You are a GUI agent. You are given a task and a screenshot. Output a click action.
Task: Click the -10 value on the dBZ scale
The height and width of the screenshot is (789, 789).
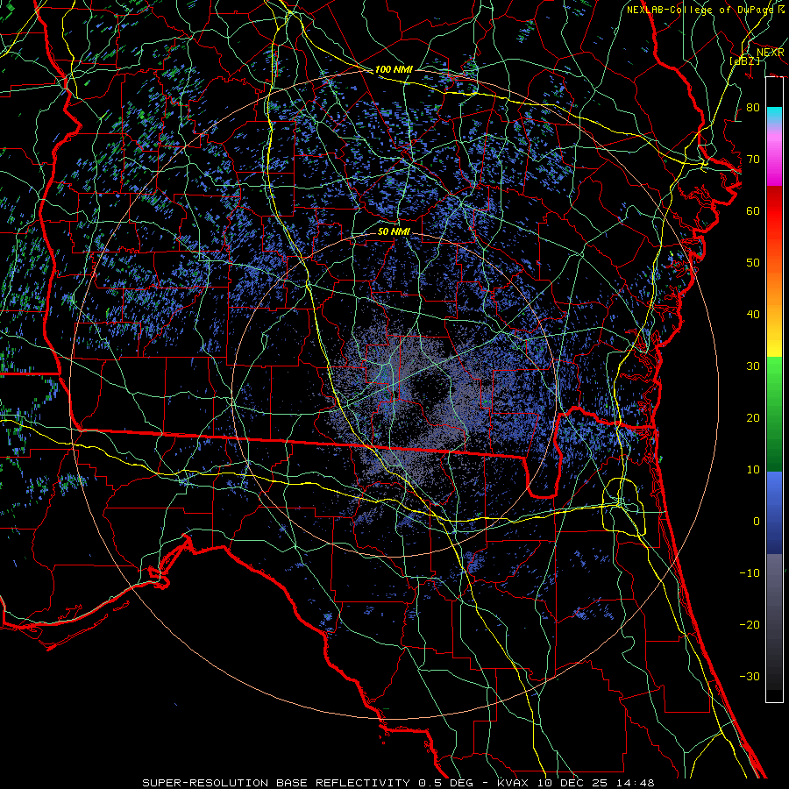click(x=750, y=573)
